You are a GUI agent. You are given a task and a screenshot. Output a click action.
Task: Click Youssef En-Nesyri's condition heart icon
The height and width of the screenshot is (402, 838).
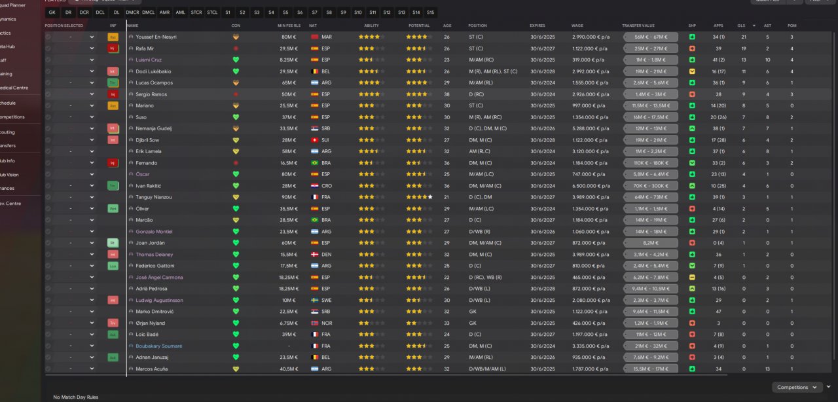point(236,37)
